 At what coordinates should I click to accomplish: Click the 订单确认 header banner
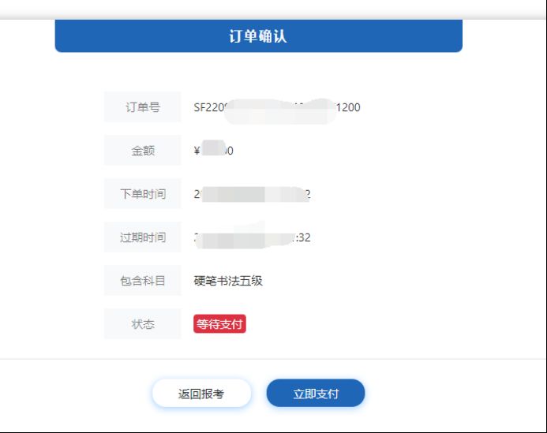(258, 36)
